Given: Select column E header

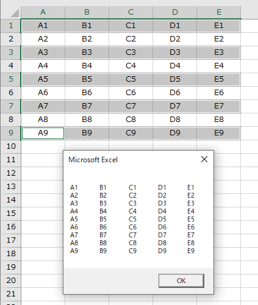Looking at the screenshot, I should pyautogui.click(x=219, y=12).
